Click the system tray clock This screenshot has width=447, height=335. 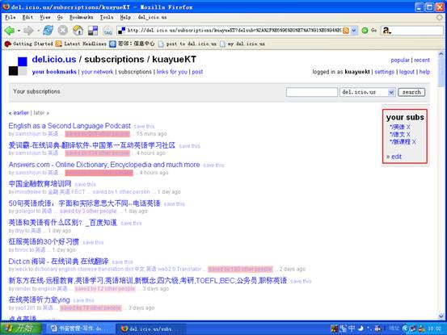(x=434, y=329)
